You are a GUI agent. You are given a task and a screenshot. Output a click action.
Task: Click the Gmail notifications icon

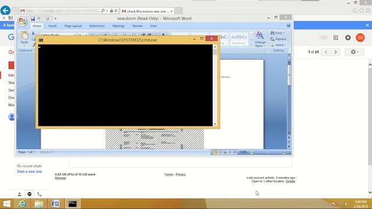(x=348, y=37)
